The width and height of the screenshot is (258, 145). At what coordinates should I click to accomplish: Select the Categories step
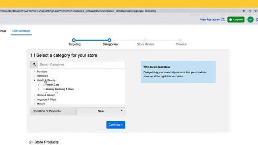tap(109, 40)
